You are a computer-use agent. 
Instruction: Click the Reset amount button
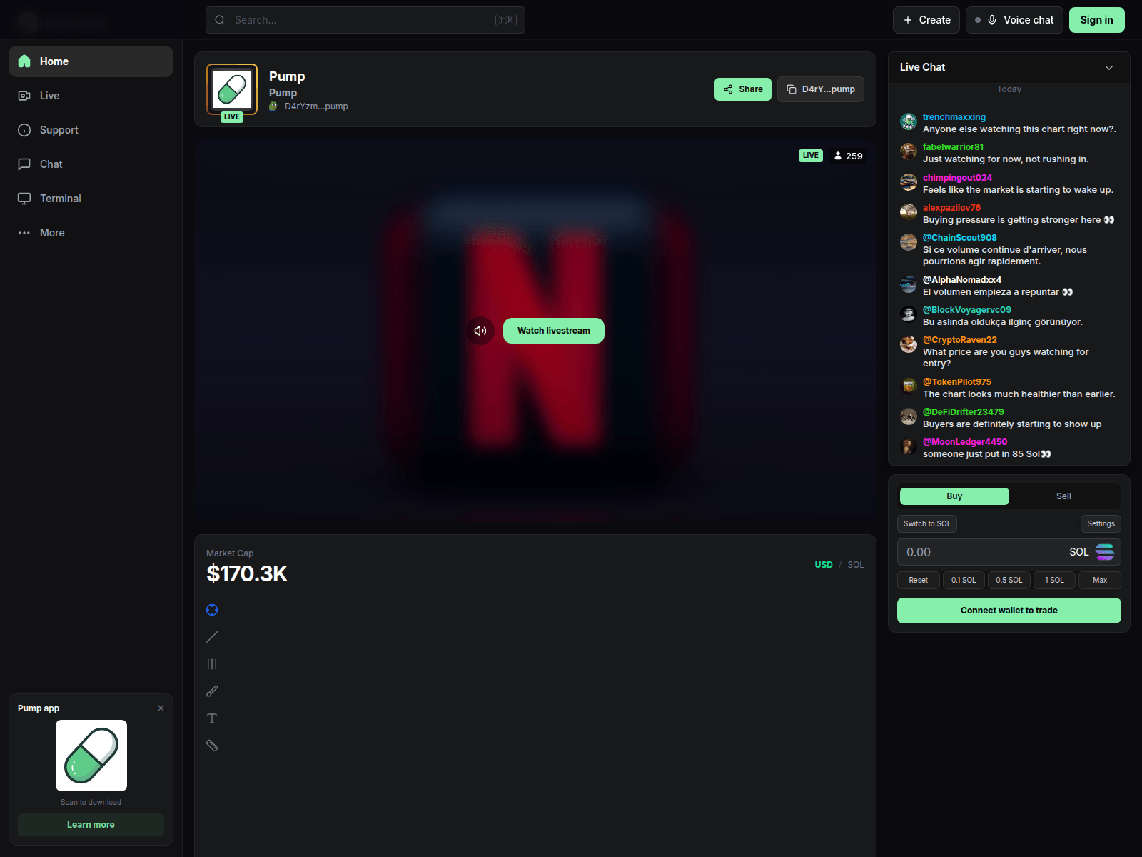pyautogui.click(x=919, y=580)
